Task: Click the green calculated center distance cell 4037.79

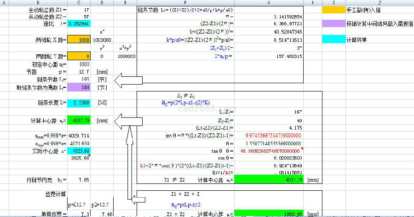Action: pos(79,120)
